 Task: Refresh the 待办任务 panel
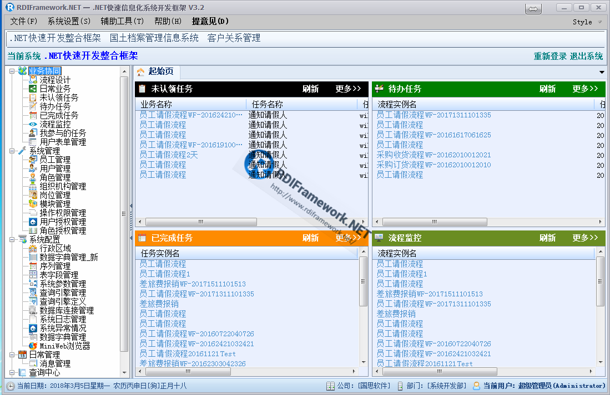[x=547, y=89]
